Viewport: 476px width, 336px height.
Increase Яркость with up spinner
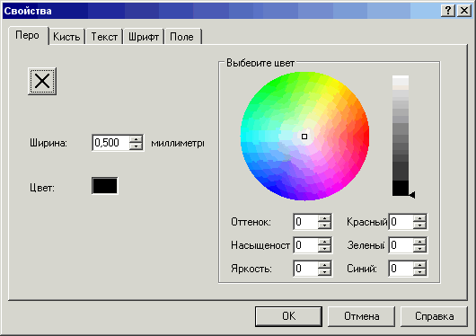click(x=324, y=265)
